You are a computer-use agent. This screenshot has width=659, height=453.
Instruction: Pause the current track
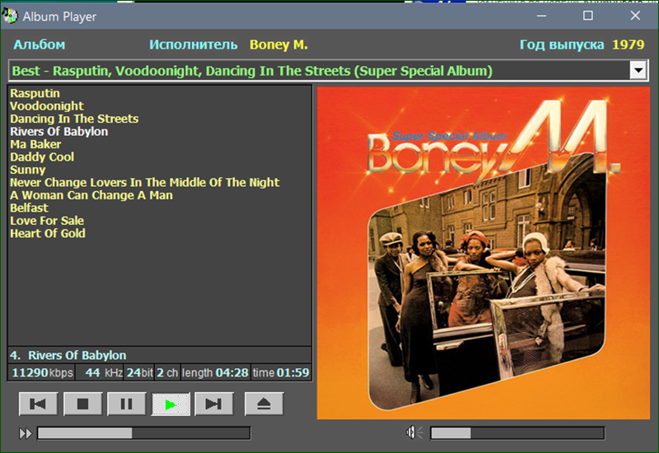point(127,404)
